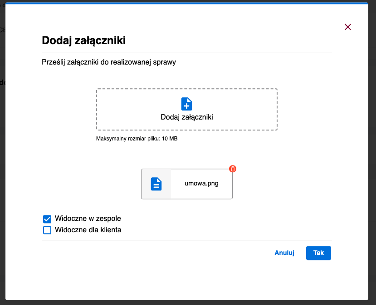Uncheck the Widoczne w zespole checkbox
The image size is (376, 305).
(47, 219)
